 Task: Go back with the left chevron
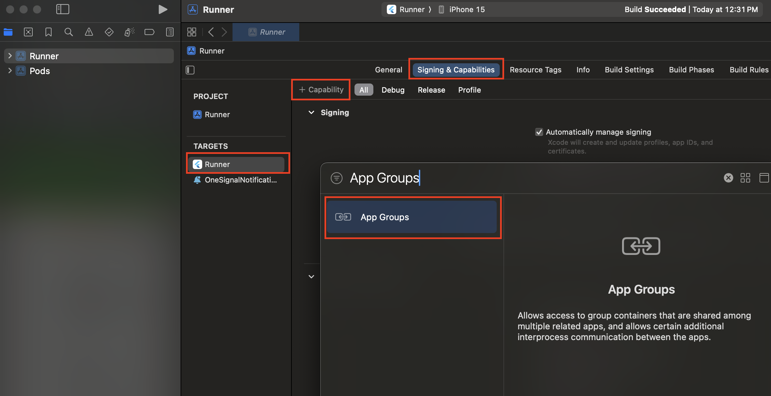(x=211, y=32)
